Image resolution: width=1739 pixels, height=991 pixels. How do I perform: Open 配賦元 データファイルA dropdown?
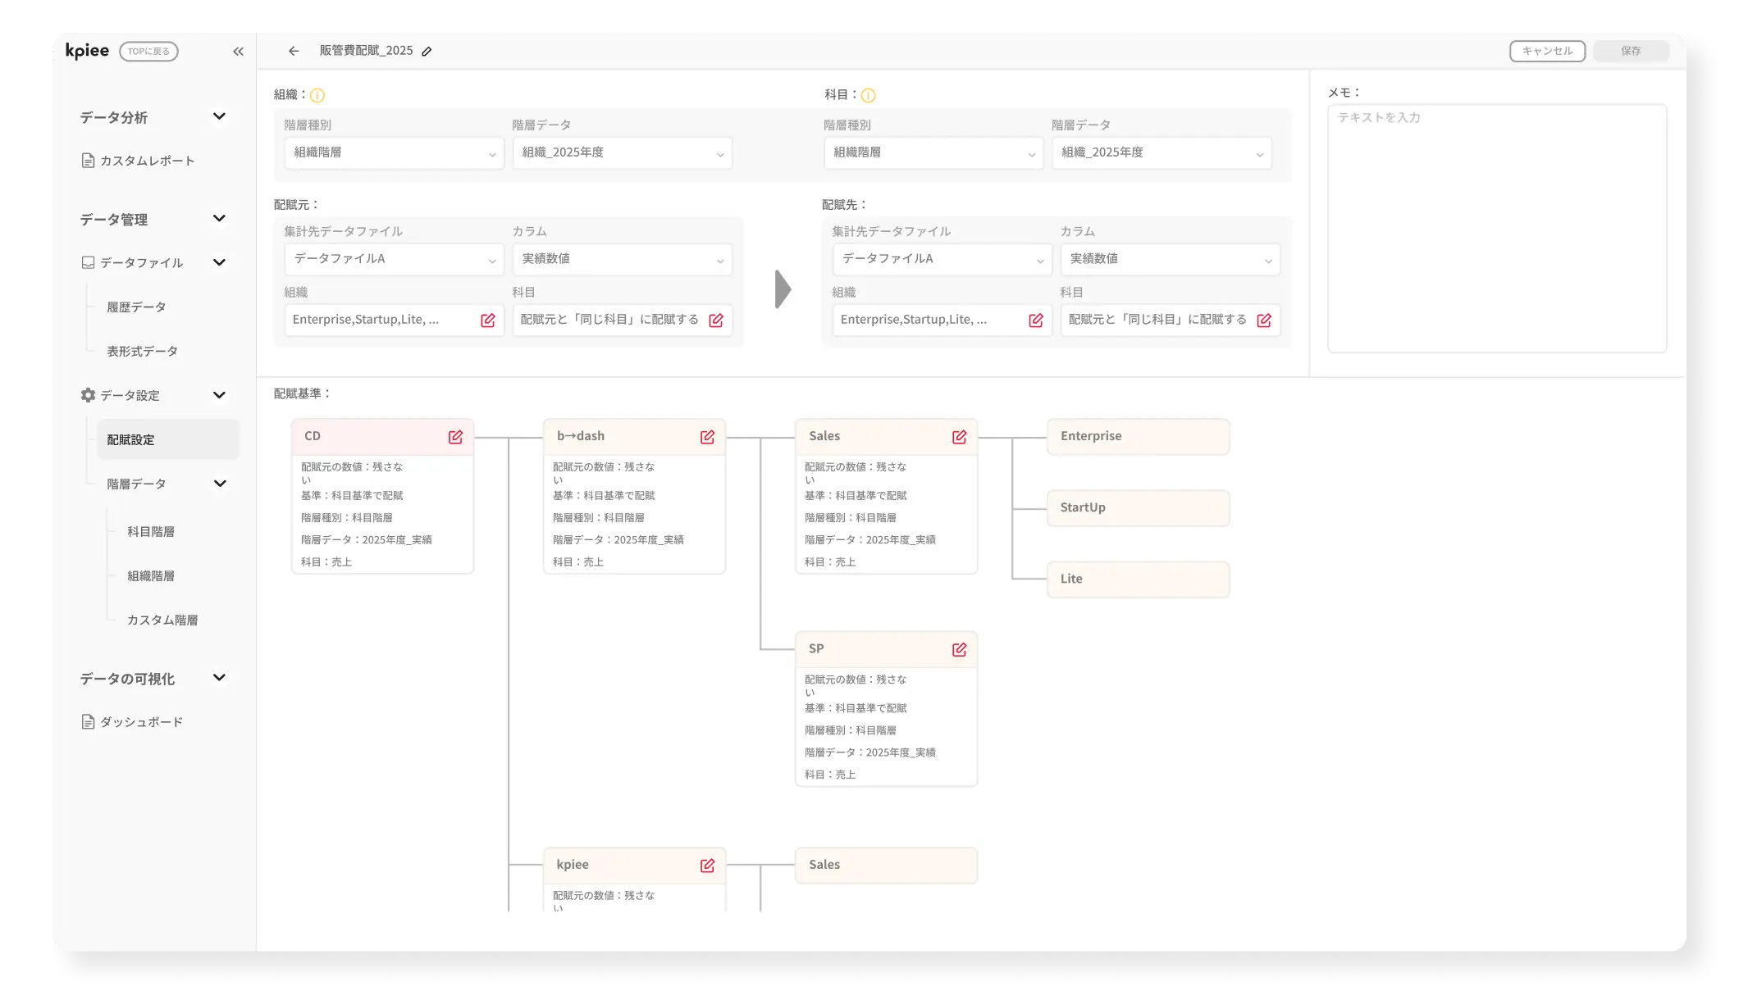(394, 259)
